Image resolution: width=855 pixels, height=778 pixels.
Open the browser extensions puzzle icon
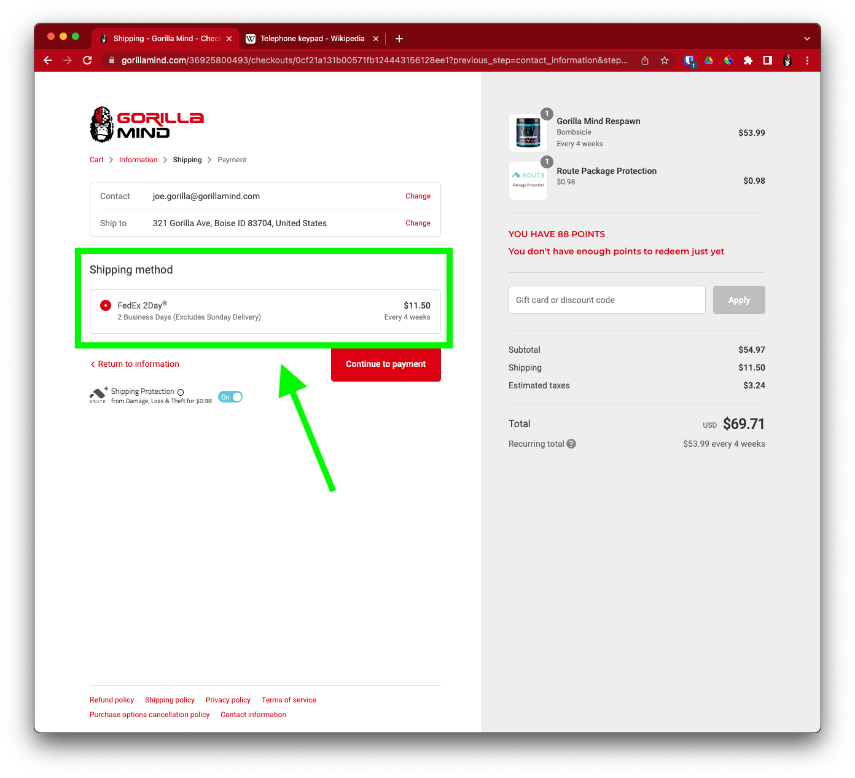[x=748, y=60]
